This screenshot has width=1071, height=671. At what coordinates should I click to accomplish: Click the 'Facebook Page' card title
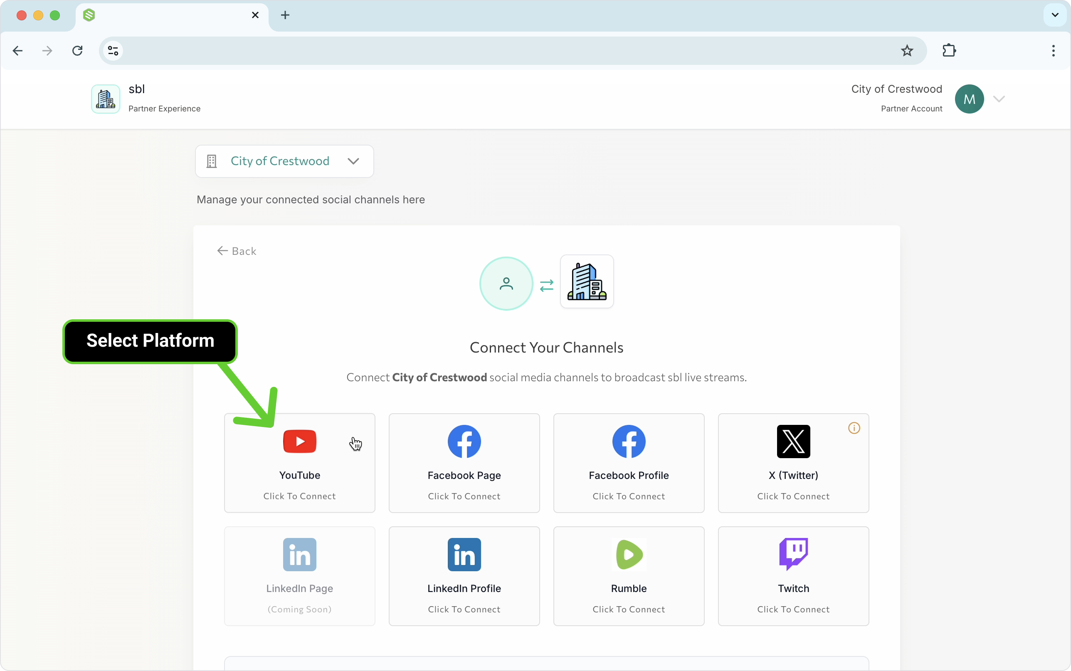[464, 475]
